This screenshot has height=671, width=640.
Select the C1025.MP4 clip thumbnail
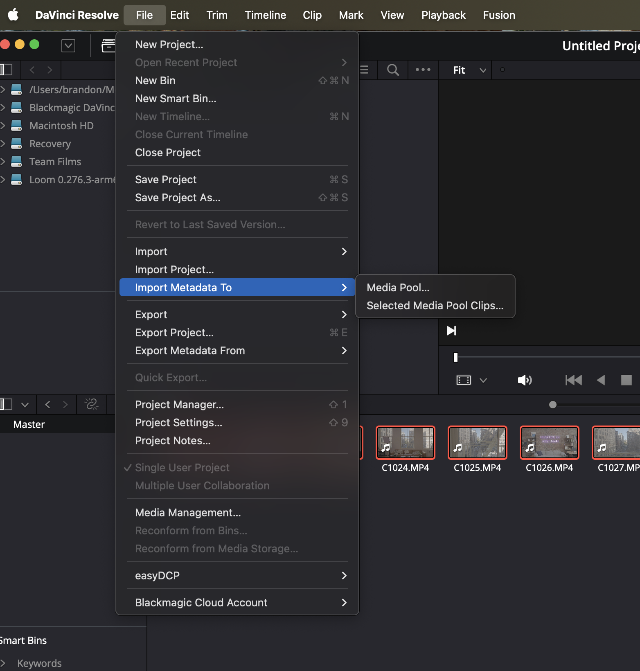(x=477, y=443)
